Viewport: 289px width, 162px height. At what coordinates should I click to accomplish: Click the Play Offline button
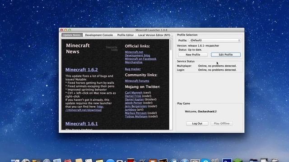point(222,123)
